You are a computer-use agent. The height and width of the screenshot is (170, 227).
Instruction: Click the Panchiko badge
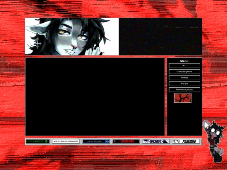[x=186, y=141]
